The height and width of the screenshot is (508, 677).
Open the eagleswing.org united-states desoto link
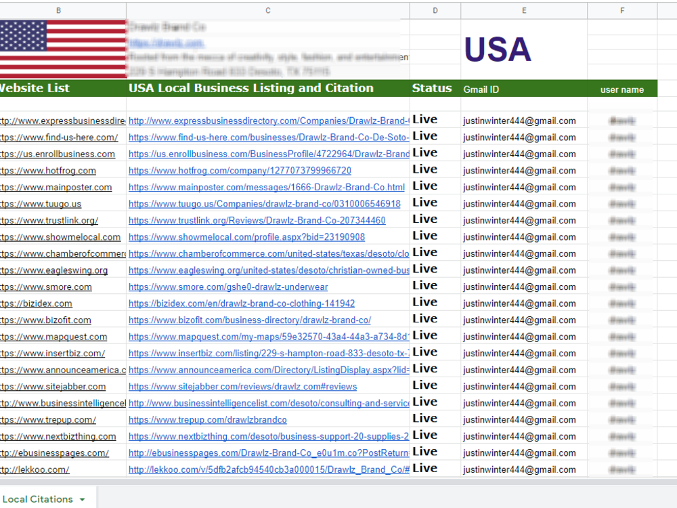coord(269,270)
